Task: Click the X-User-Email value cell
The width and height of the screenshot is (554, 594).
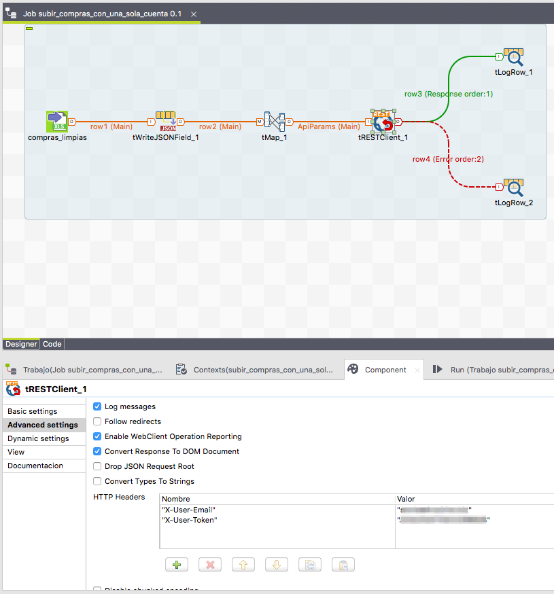Action: (x=474, y=510)
